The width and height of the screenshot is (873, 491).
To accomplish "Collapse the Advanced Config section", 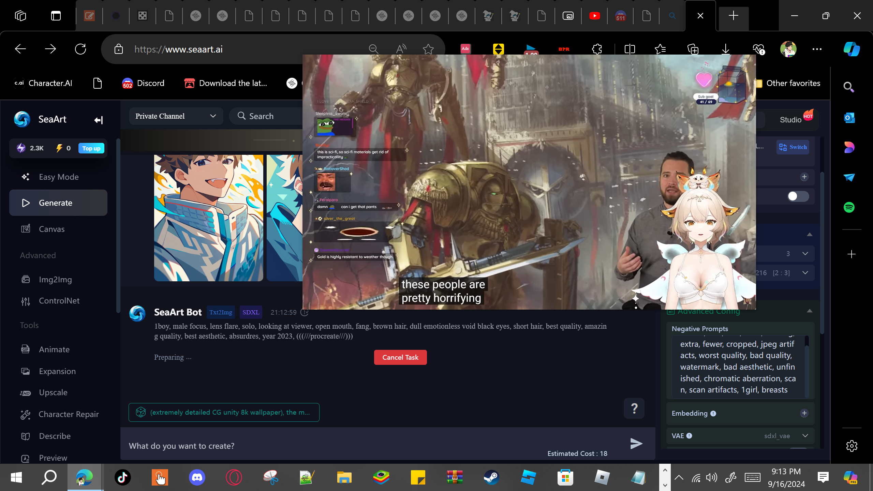I will tap(810, 311).
